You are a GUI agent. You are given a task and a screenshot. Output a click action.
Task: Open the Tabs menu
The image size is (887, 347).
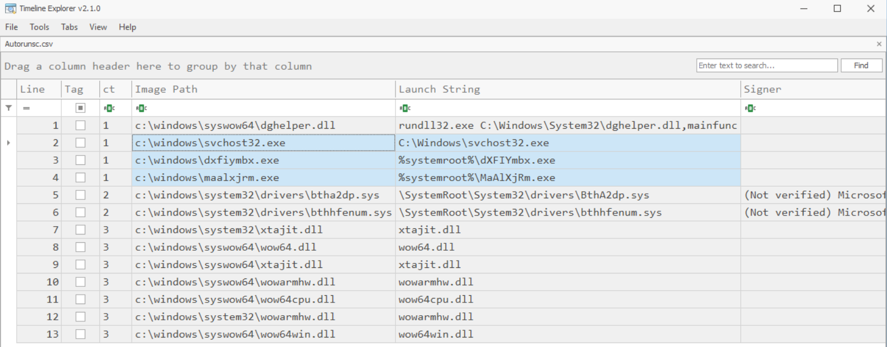coord(69,27)
